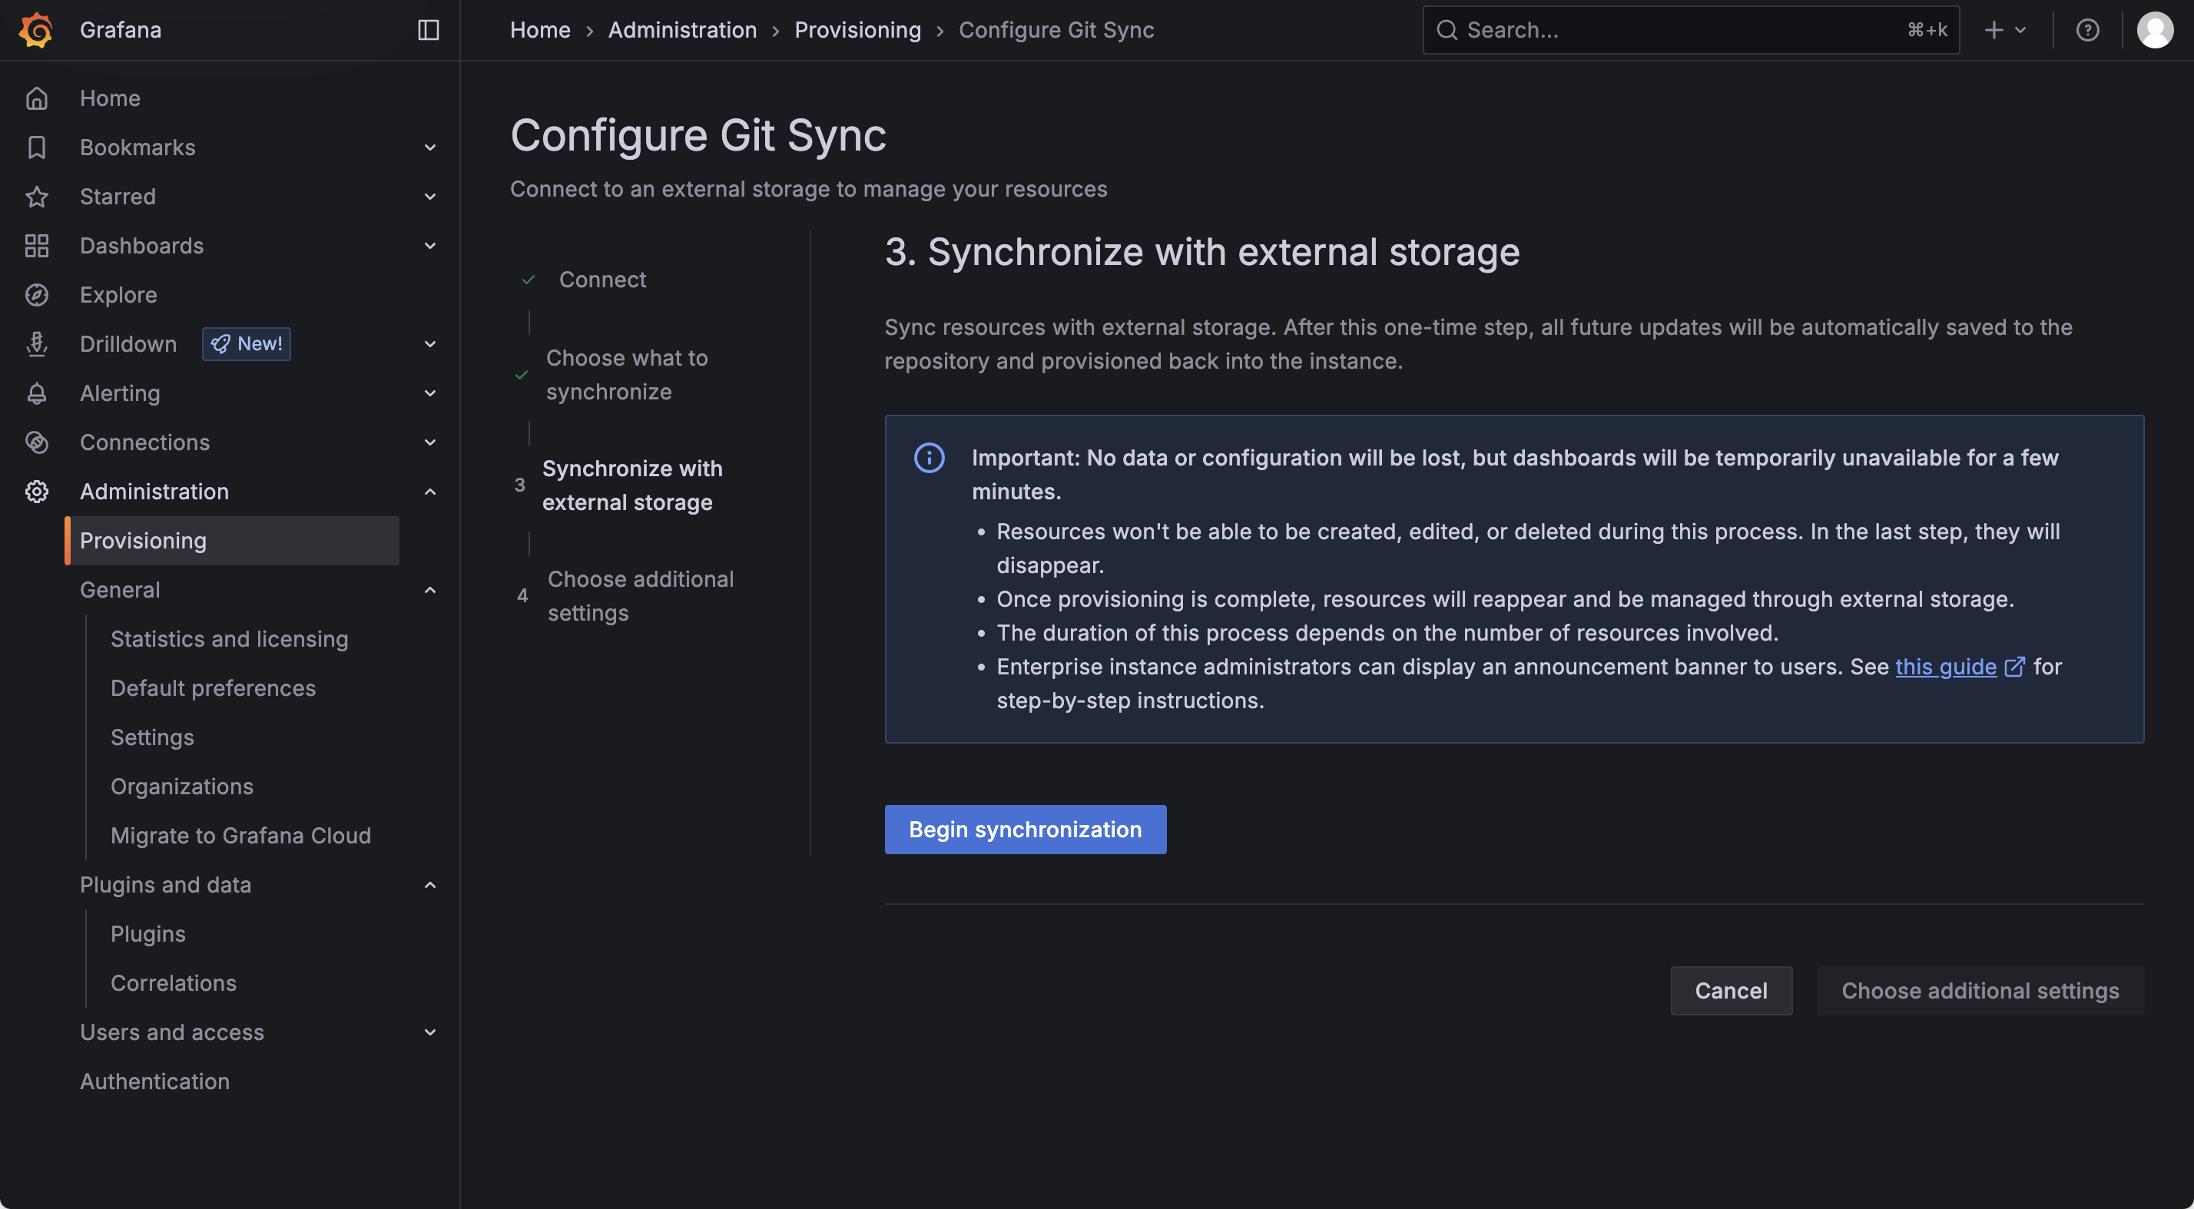Select the Connect step in wizard

click(602, 280)
